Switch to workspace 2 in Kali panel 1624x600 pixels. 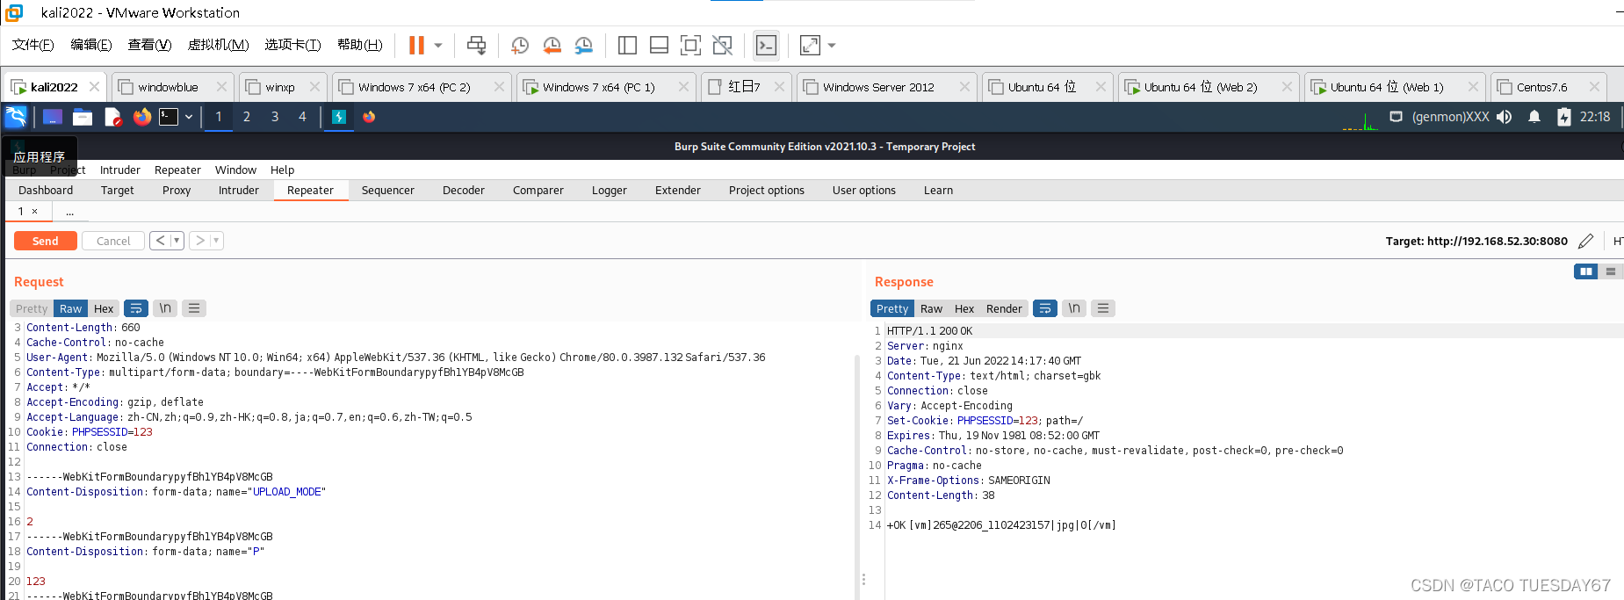(x=247, y=117)
